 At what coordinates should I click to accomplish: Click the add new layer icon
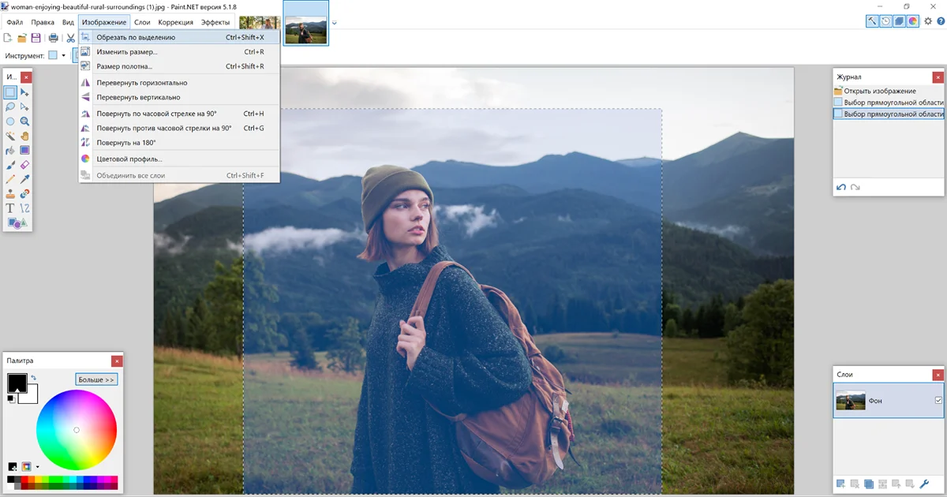tap(841, 483)
